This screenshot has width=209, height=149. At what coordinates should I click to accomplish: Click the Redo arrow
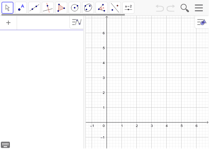pyautogui.click(x=171, y=8)
